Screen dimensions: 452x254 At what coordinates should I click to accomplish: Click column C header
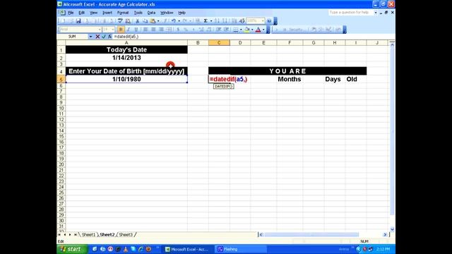[x=219, y=42]
